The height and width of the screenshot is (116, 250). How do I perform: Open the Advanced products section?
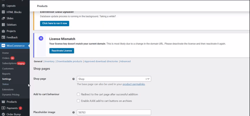coord(125,61)
